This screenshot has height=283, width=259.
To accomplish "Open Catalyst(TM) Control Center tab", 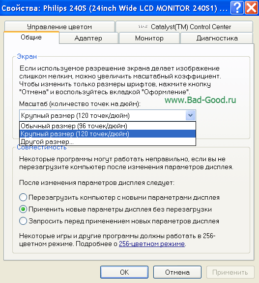I will (x=184, y=27).
